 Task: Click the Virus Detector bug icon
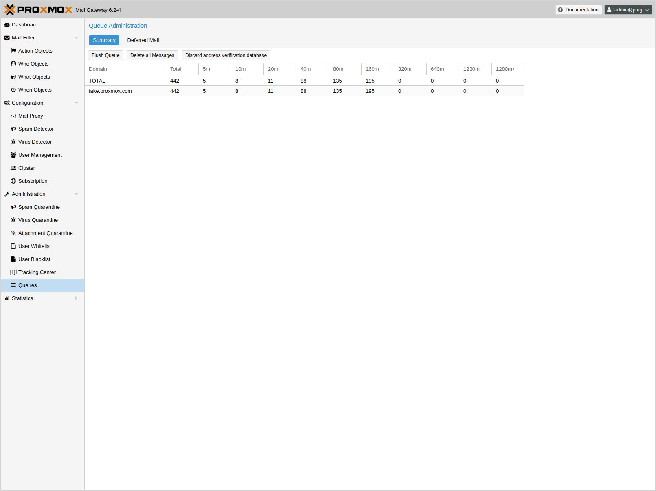(13, 142)
